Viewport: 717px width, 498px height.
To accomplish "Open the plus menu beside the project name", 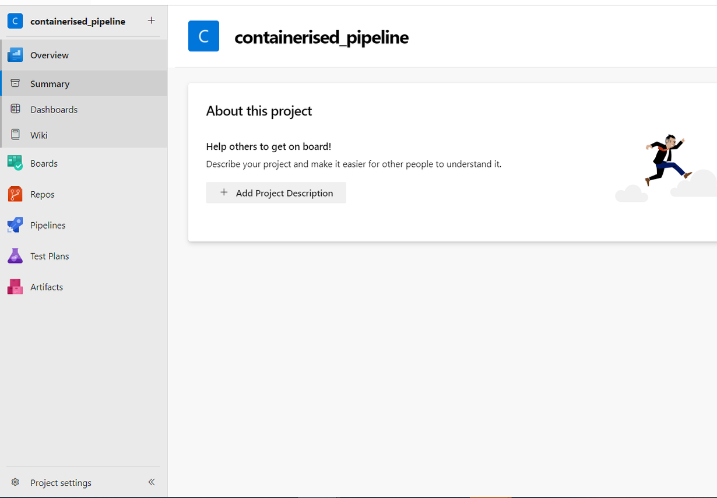I will point(151,20).
